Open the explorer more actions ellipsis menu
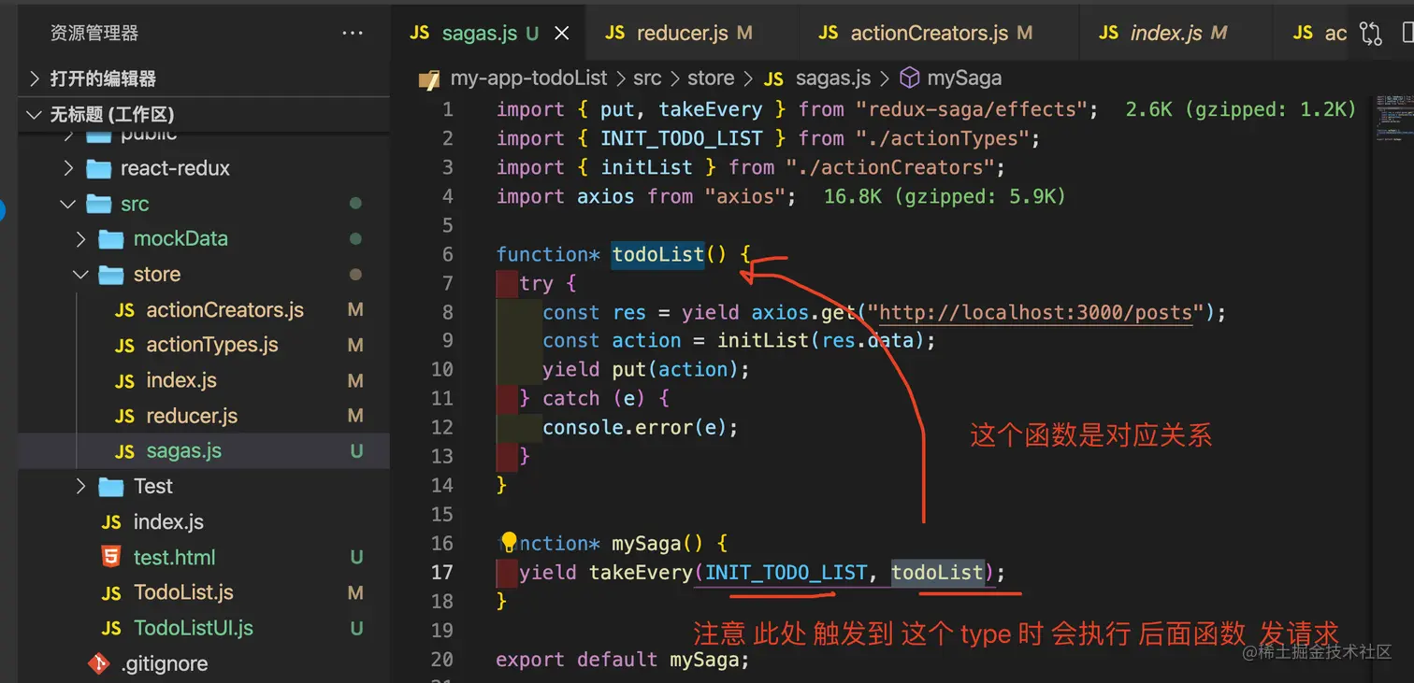This screenshot has height=683, width=1414. [353, 34]
